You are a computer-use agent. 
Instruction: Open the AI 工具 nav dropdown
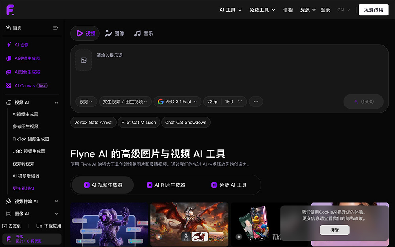click(x=231, y=10)
